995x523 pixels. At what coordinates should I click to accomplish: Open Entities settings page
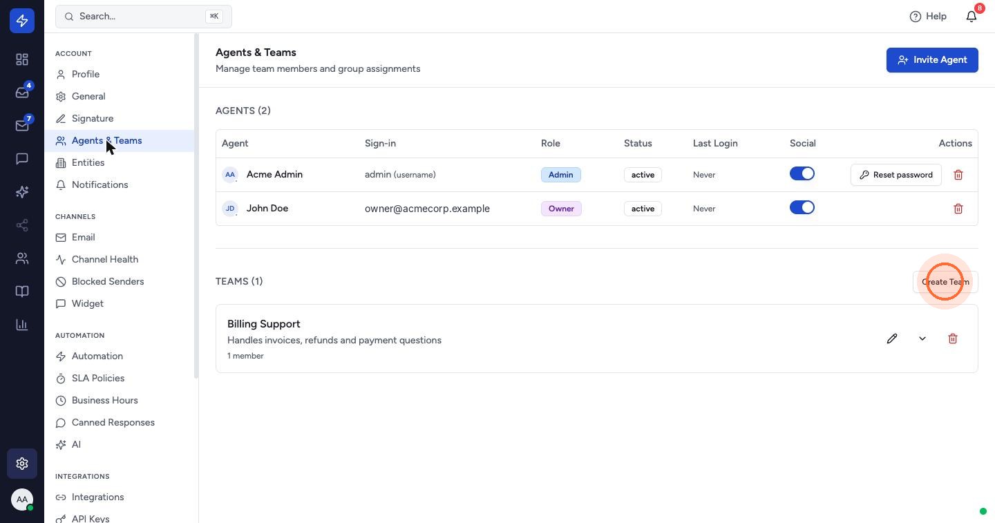120,163
